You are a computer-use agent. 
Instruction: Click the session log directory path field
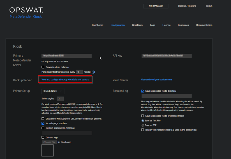click(167, 96)
